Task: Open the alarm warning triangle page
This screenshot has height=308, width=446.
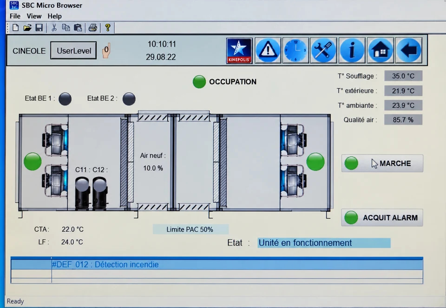Action: point(268,51)
